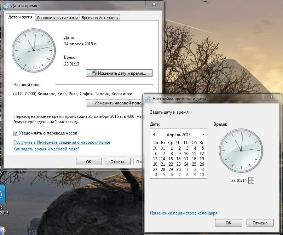Open the Как задать время и часовой пояс link
The height and width of the screenshot is (235, 283).
(46, 149)
